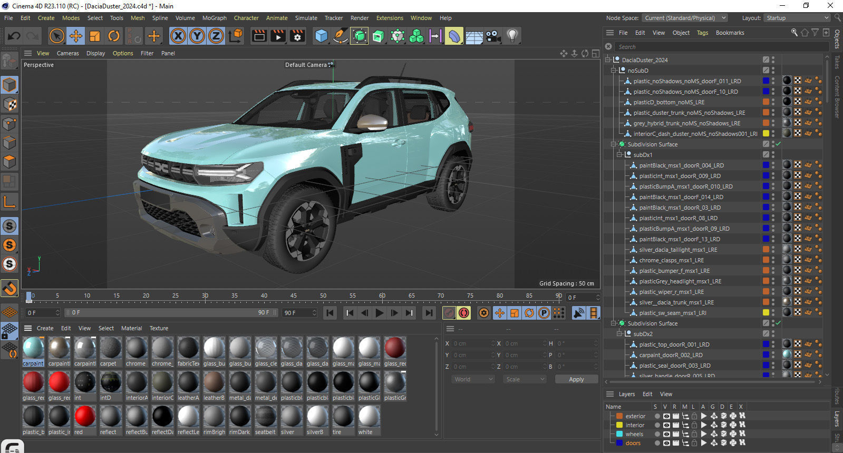Click the Camera object icon
This screenshot has width=843, height=453.
point(493,36)
